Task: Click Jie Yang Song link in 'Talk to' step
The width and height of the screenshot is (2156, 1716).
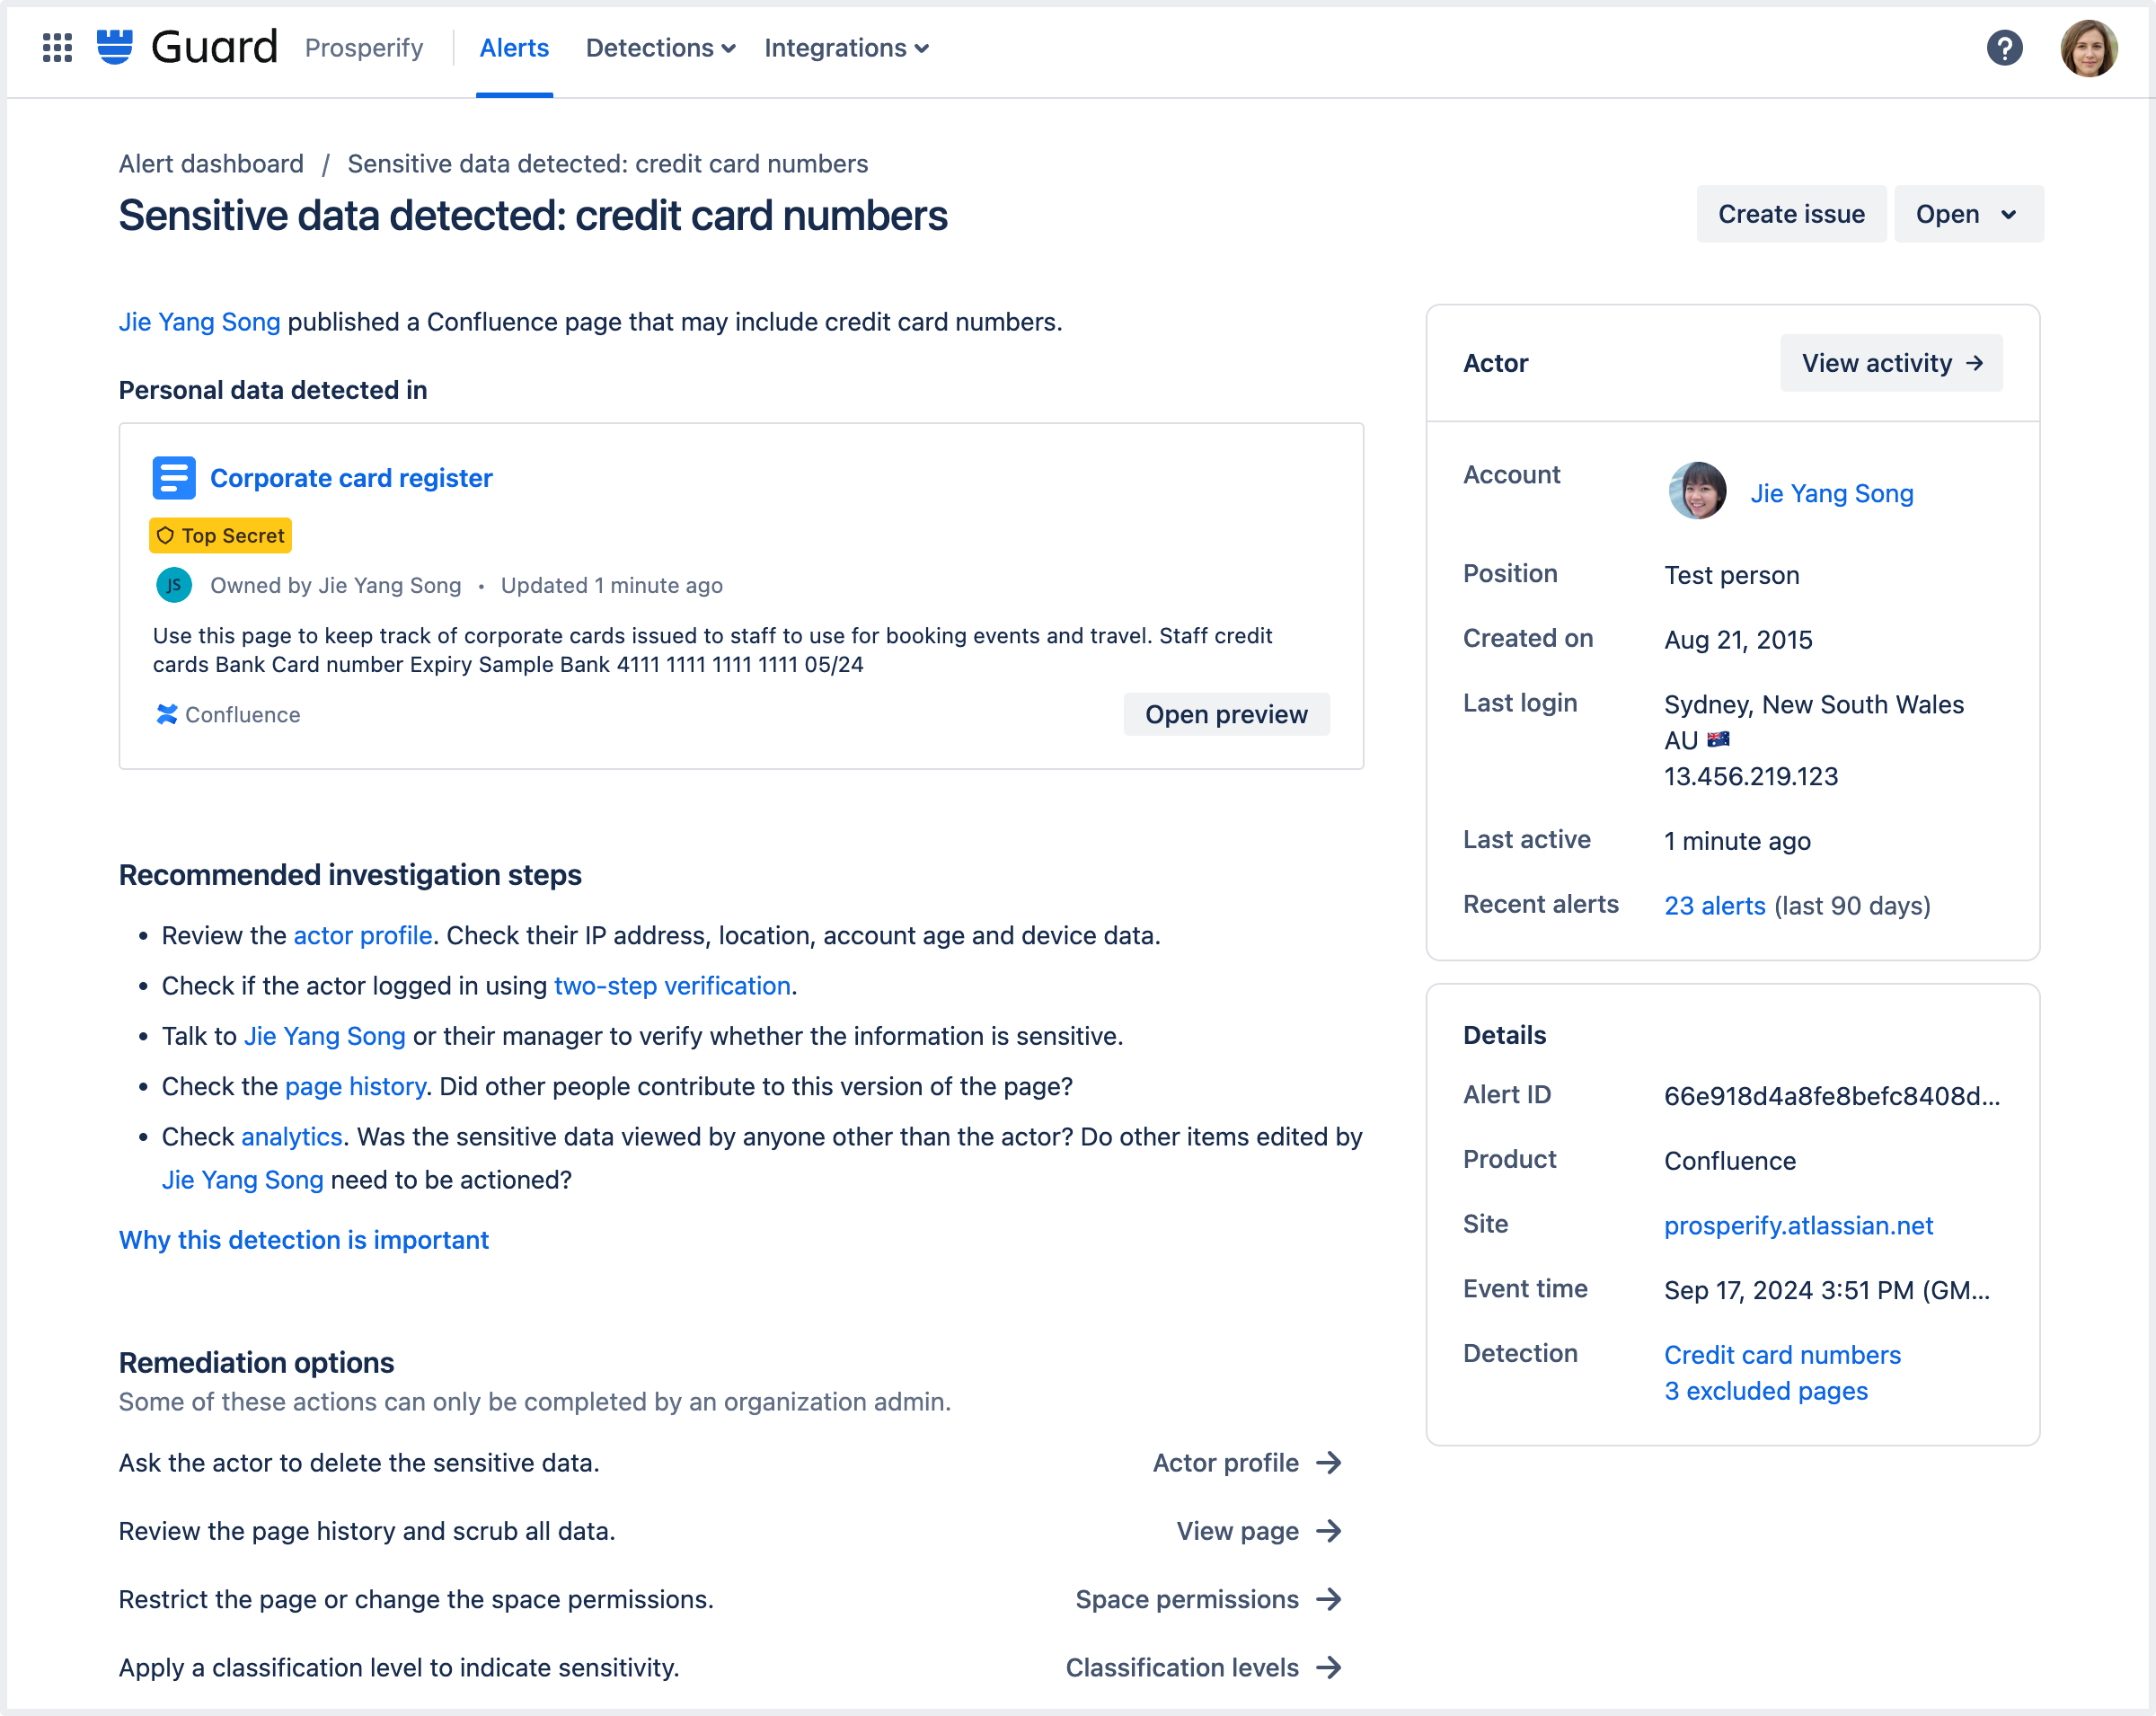Action: [x=325, y=1036]
